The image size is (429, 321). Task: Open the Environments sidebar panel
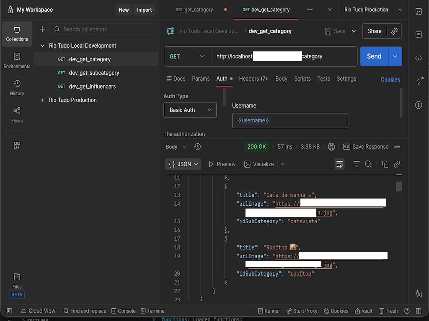click(x=17, y=61)
